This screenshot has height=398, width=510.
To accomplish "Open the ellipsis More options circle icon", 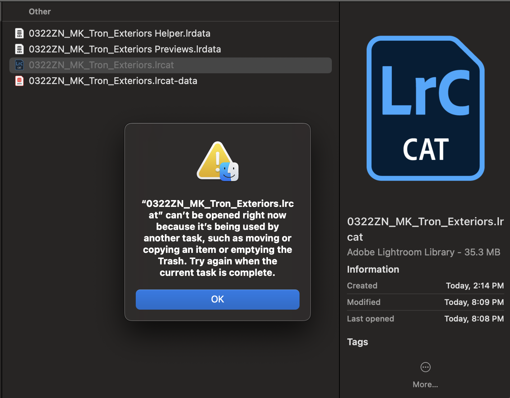I will click(x=425, y=367).
